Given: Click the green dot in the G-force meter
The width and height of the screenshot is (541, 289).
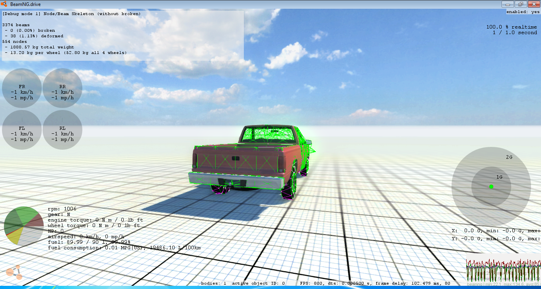Looking at the screenshot, I should (491, 187).
